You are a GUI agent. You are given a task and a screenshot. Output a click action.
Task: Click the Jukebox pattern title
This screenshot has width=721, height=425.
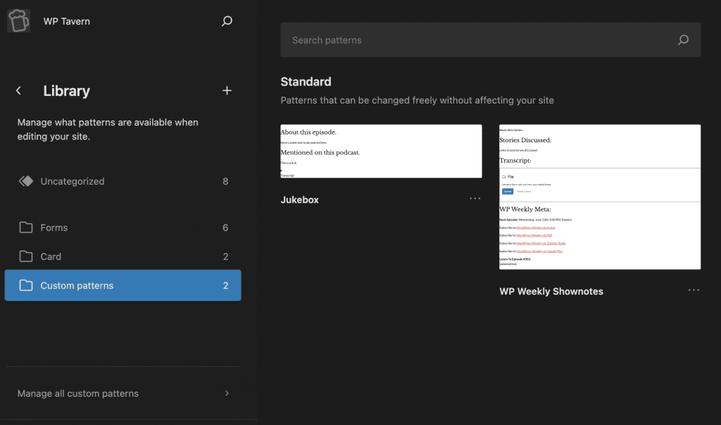[299, 199]
